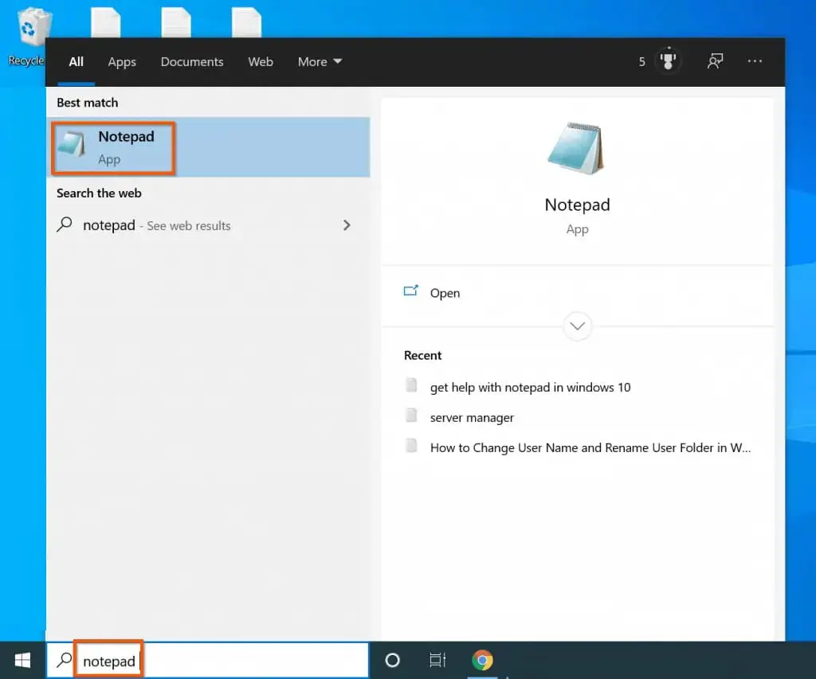This screenshot has height=679, width=816.
Task: Click the Notepad icon in Best match
Action: click(x=71, y=145)
